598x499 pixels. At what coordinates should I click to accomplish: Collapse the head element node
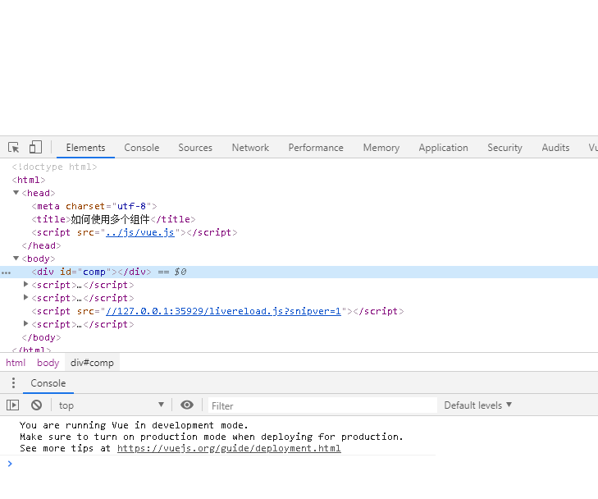[x=16, y=193]
